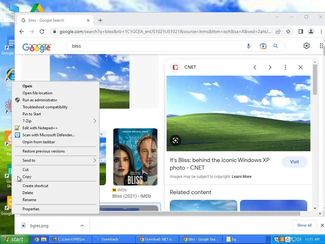This screenshot has width=325, height=244.
Task: Switch to the bg folder taskbar window
Action: [244, 239]
